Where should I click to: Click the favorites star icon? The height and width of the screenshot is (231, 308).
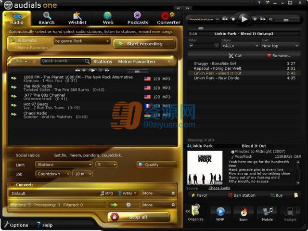point(34,62)
